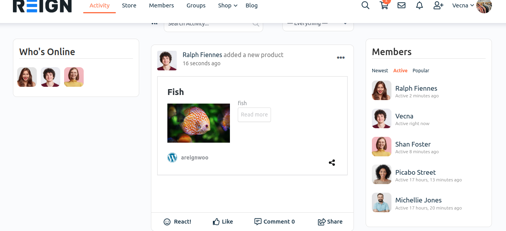Click the WordPress logo beside areignwoo
This screenshot has height=231, width=506.
click(172, 158)
